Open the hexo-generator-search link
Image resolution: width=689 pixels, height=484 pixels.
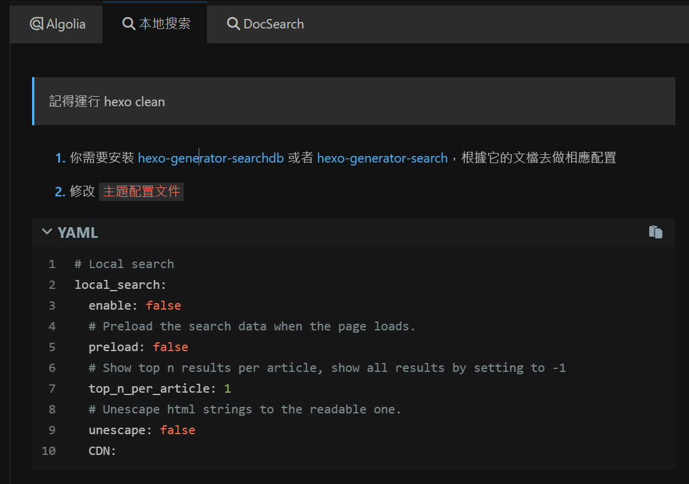pyautogui.click(x=382, y=158)
